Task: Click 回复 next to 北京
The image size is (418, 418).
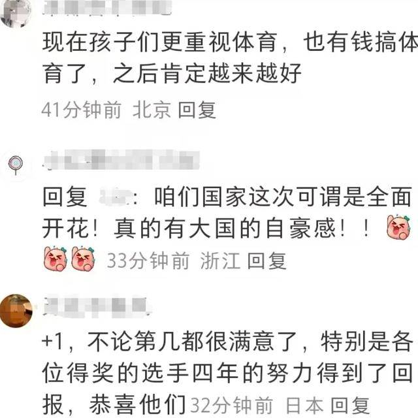Action: (x=197, y=110)
